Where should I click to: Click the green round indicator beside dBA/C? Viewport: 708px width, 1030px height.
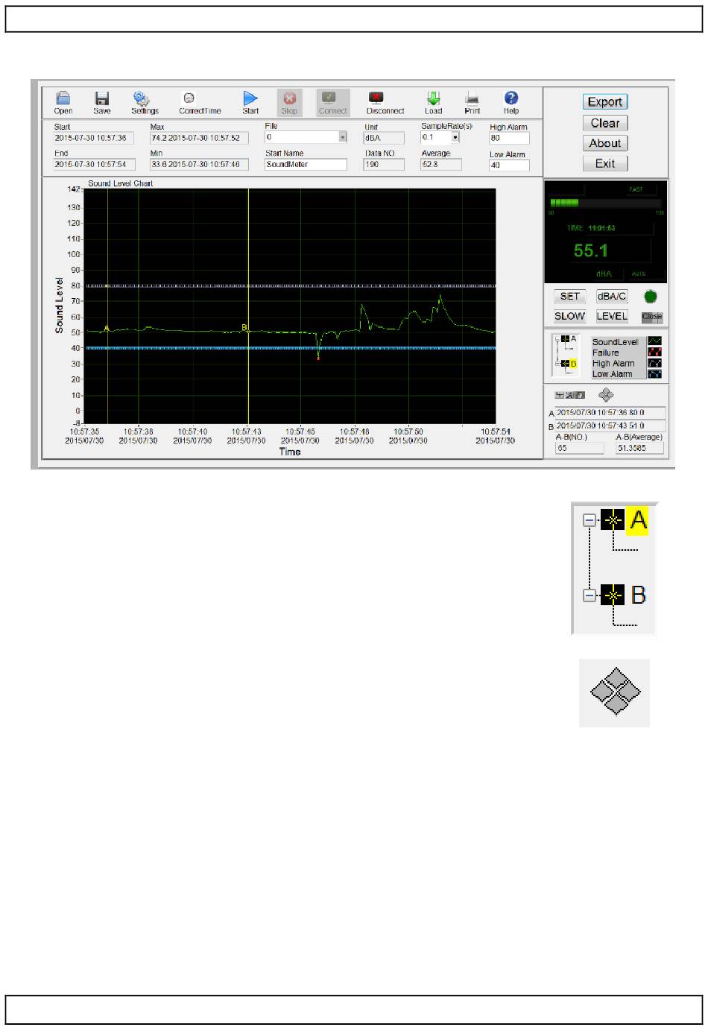[651, 297]
